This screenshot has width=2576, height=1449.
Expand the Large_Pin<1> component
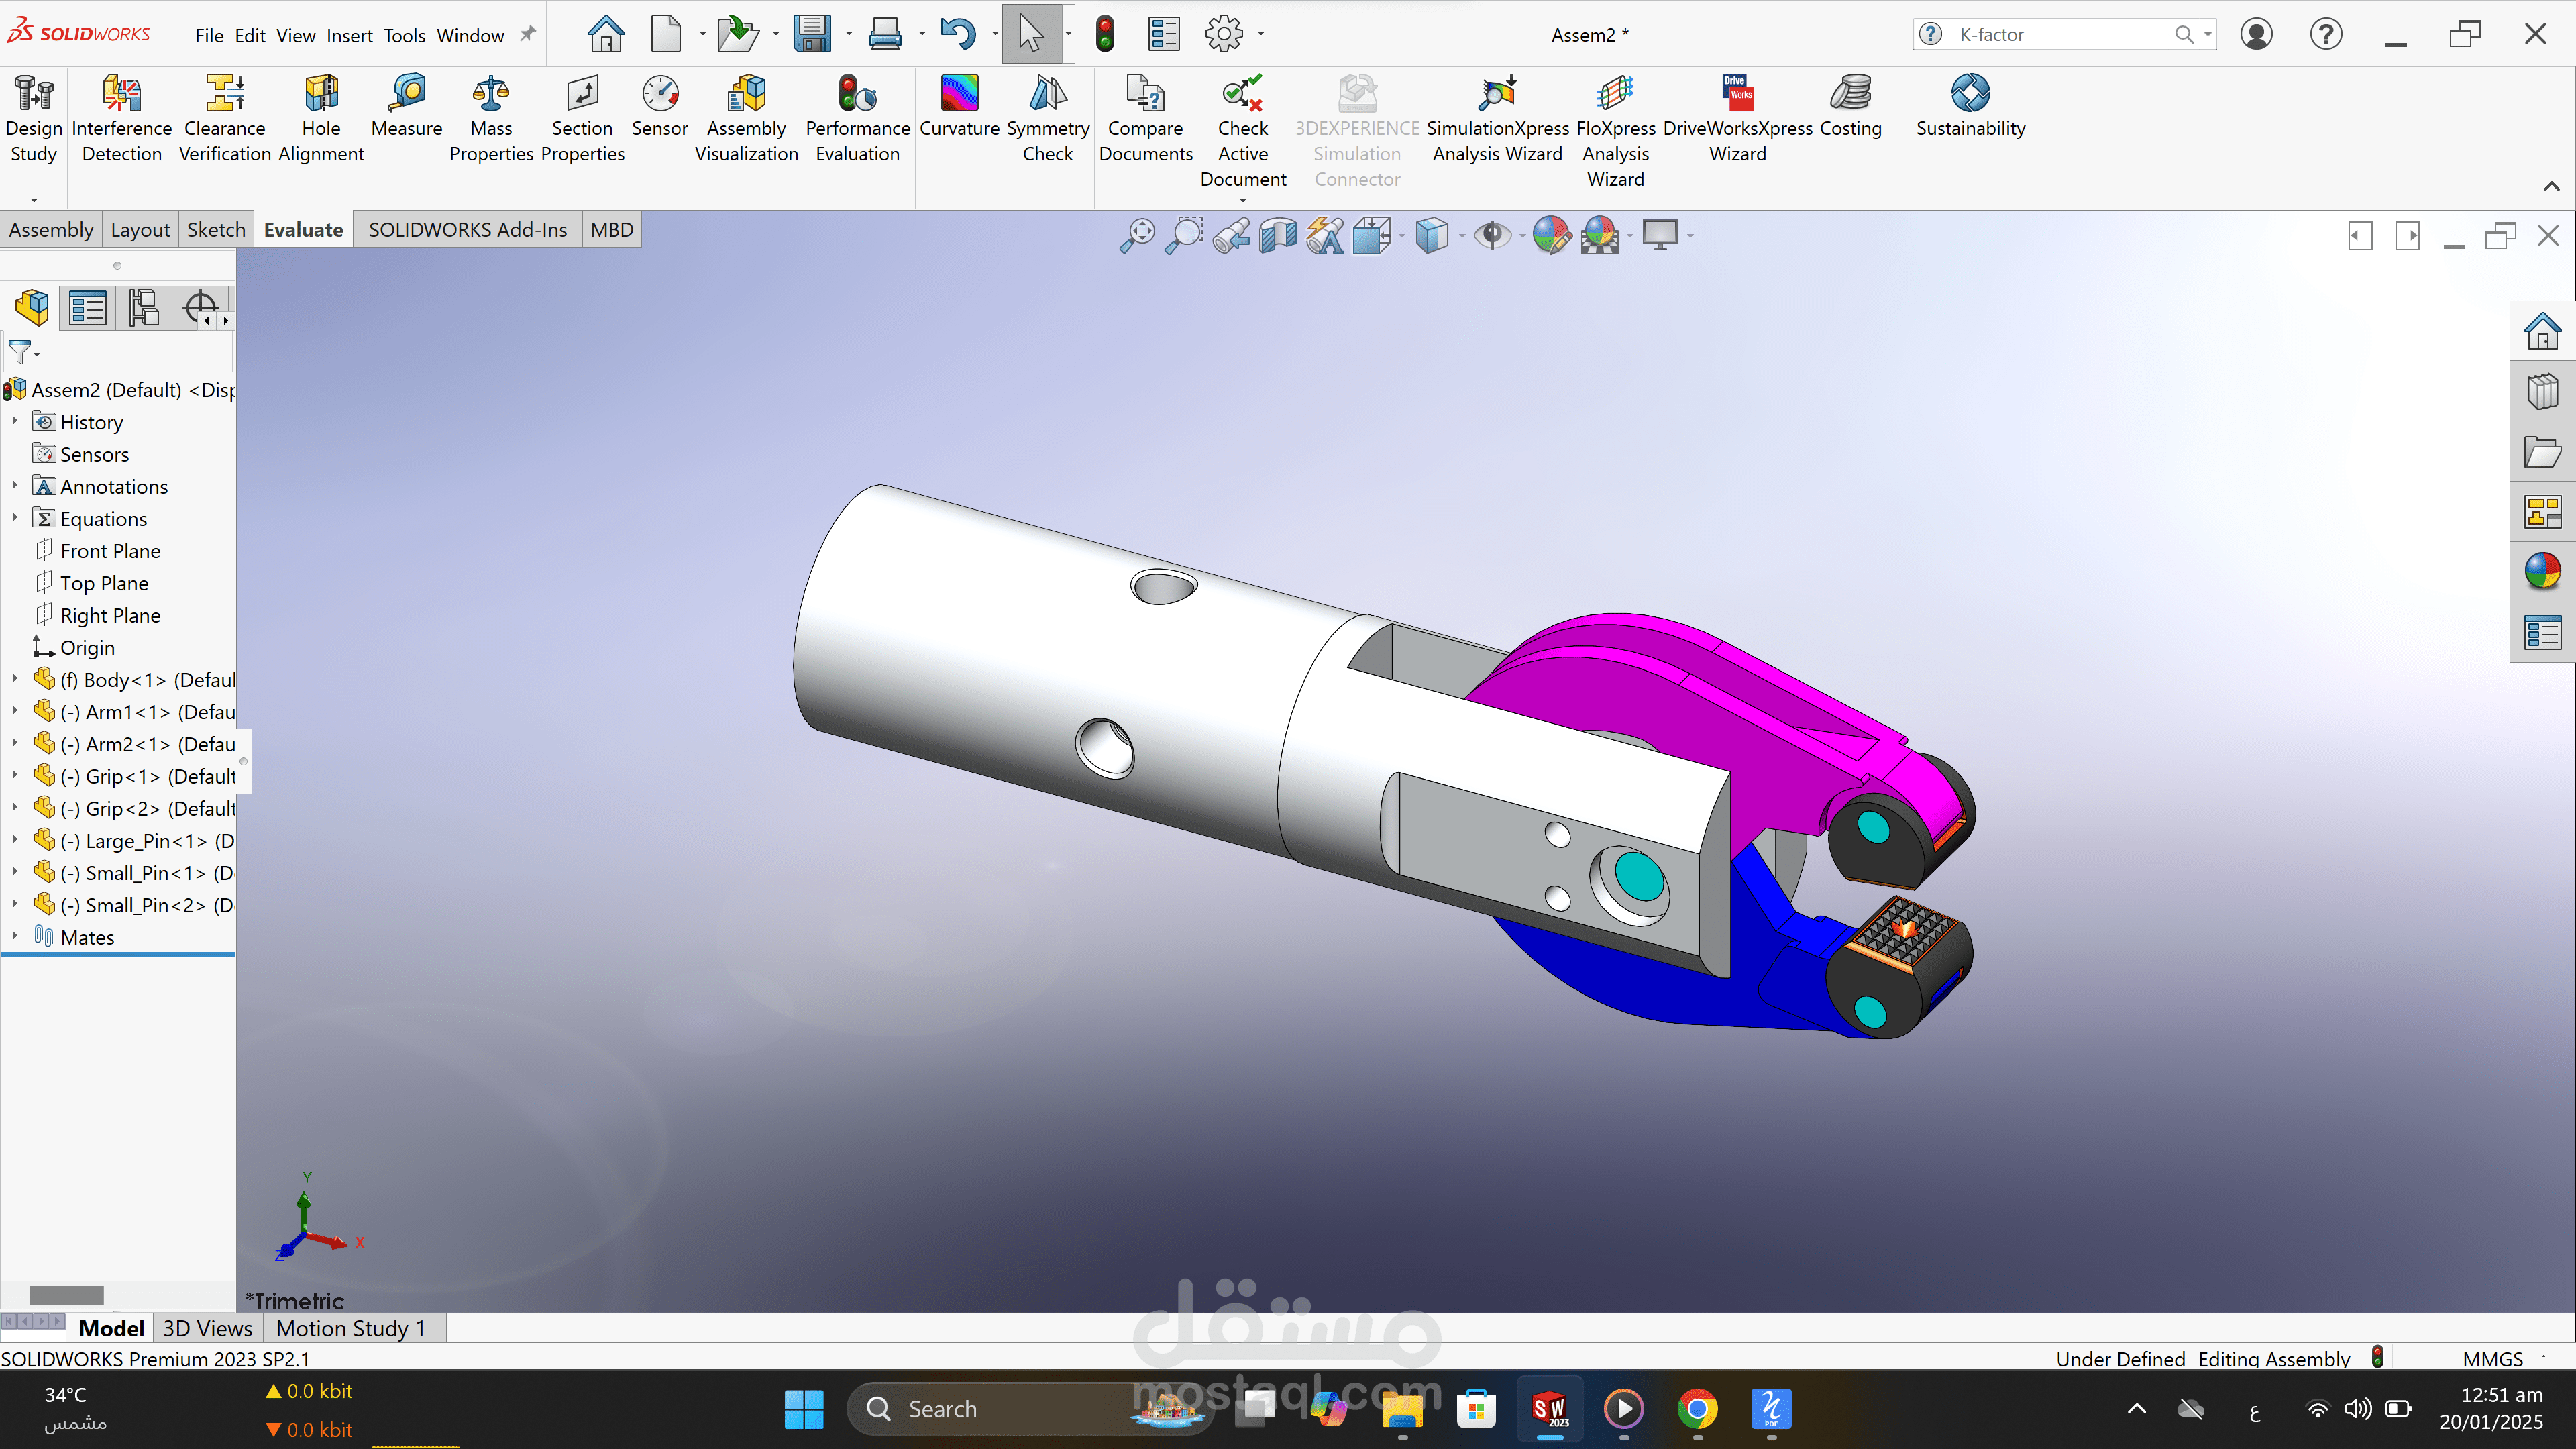click(x=15, y=840)
